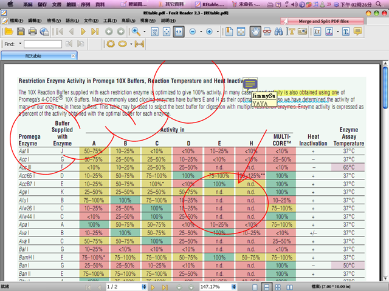Open the page number 1 / 2 dropdown
This screenshot has width=389, height=291.
tap(144, 287)
